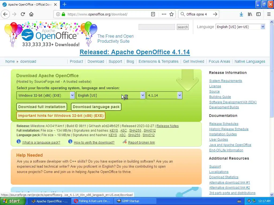Open the Download navigation menu
The width and height of the screenshot is (274, 205).
tap(96, 61)
